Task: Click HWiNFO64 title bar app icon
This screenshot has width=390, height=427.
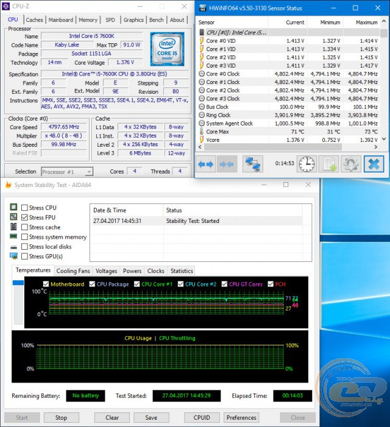Action: pos(202,8)
